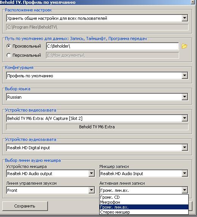
Task: Select highlighted Громк. лин.вх. list entry
Action: click(x=144, y=207)
